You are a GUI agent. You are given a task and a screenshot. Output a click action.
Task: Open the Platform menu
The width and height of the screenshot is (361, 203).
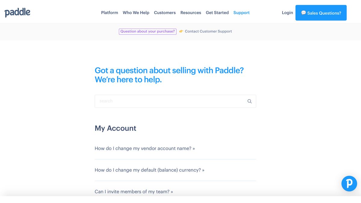110,13
